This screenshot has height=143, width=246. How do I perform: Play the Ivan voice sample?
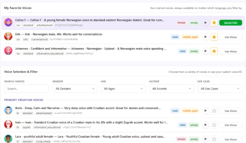point(205,125)
